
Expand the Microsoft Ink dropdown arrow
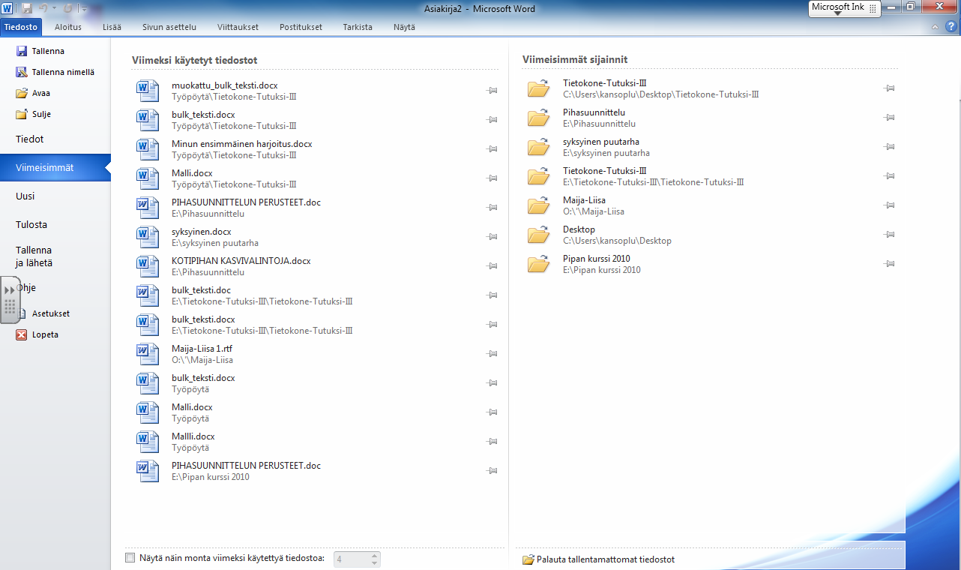pos(837,13)
